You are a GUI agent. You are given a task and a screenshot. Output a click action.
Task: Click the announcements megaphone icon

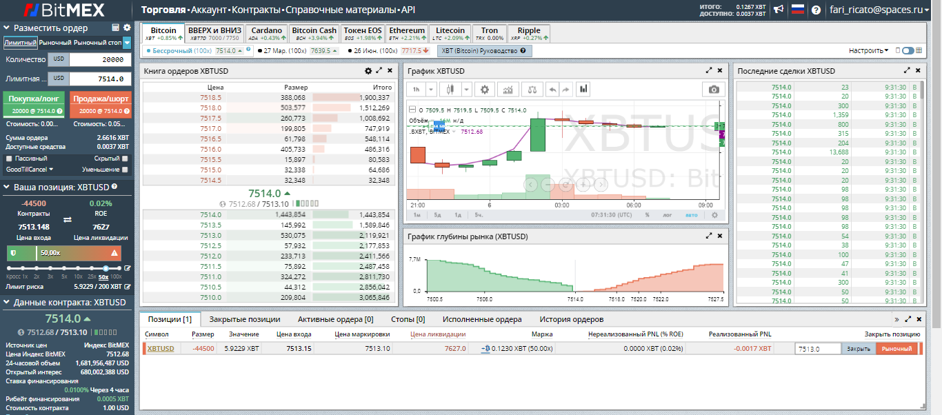click(779, 10)
